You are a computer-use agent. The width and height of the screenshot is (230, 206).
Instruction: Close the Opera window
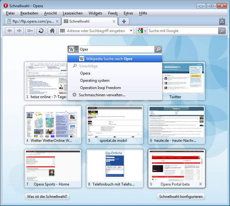coord(222,6)
